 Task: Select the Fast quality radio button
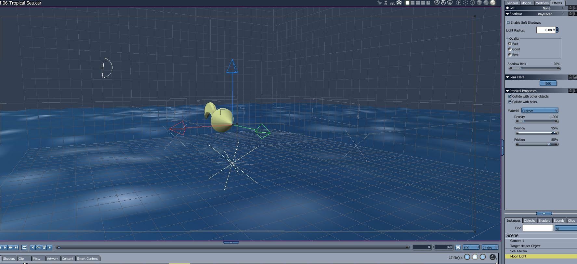510,44
